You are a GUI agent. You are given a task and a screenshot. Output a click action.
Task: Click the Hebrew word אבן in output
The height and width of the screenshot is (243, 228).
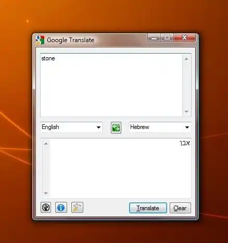click(185, 143)
